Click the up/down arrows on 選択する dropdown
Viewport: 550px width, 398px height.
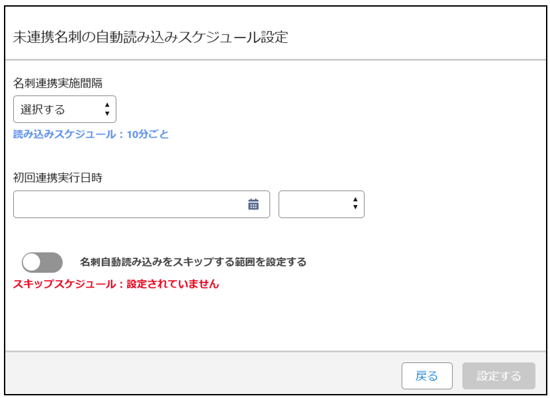coord(107,109)
